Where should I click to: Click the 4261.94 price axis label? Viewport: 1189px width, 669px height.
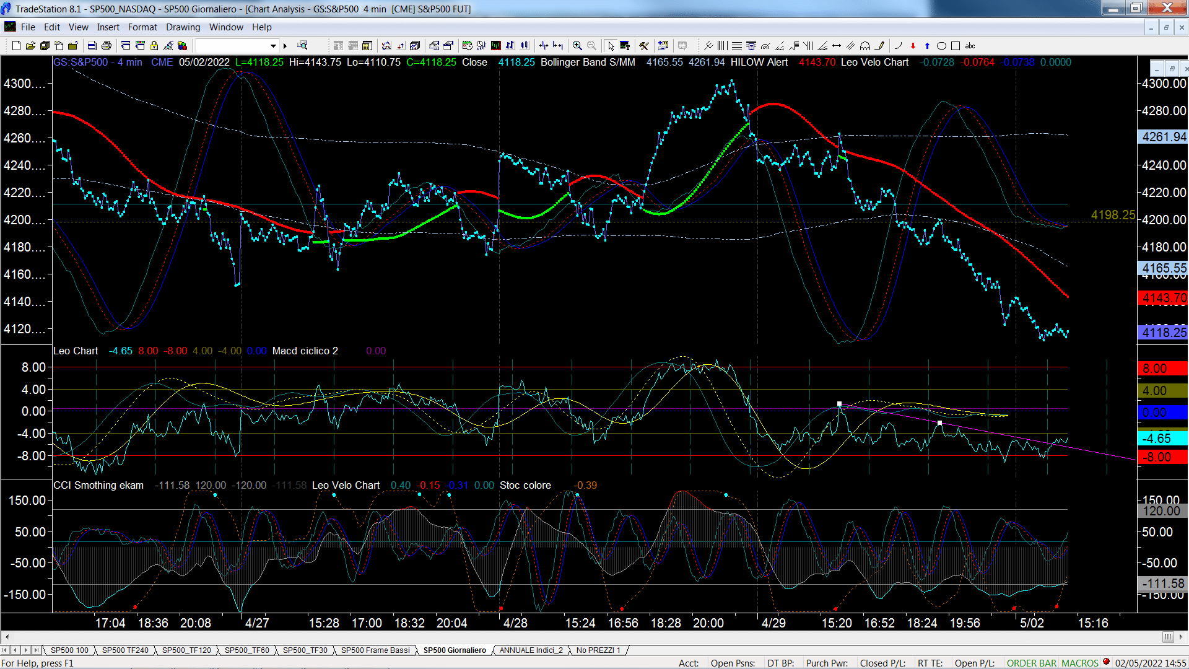tap(1163, 137)
